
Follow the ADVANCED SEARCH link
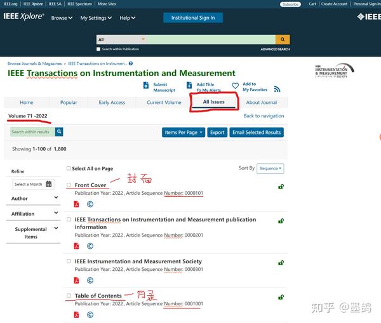(x=275, y=49)
